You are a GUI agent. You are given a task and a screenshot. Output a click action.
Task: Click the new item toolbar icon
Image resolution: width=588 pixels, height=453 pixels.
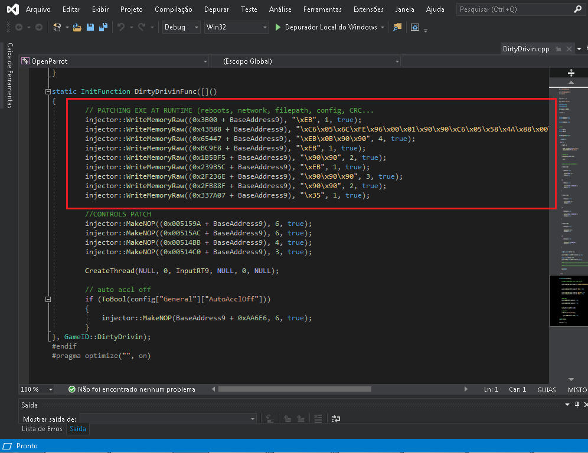(57, 27)
